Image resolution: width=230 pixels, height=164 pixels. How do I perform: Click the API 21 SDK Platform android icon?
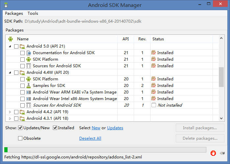(29, 59)
